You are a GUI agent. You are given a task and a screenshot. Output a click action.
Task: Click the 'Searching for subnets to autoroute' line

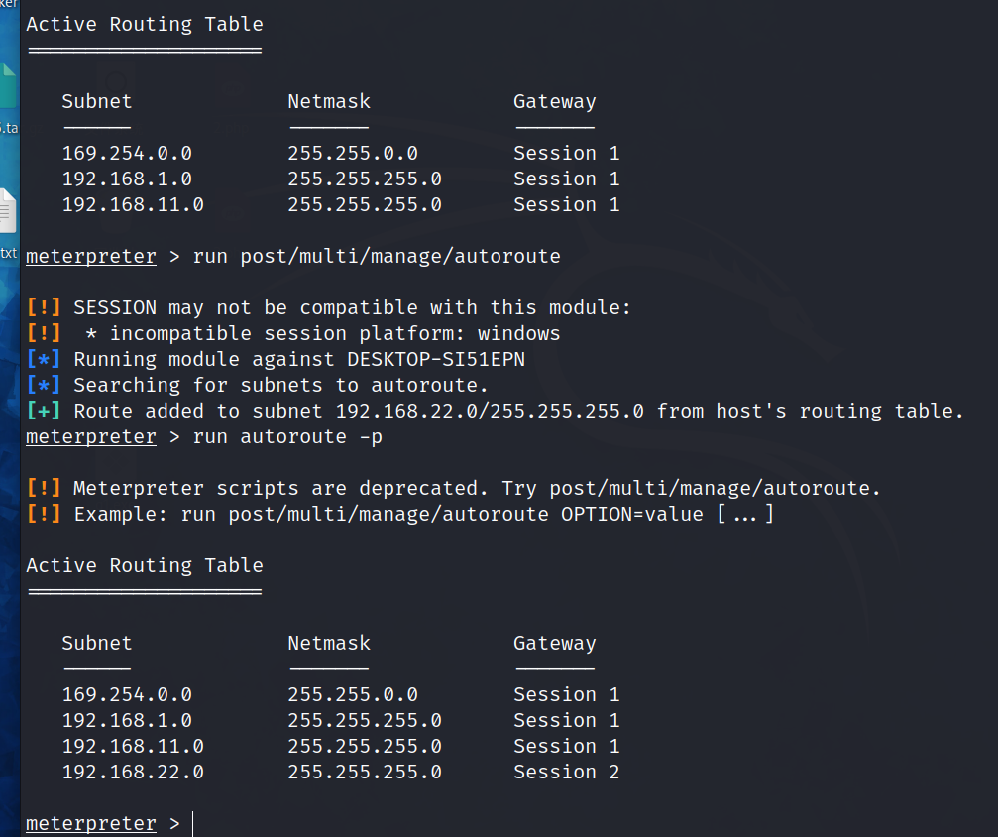pyautogui.click(x=281, y=385)
